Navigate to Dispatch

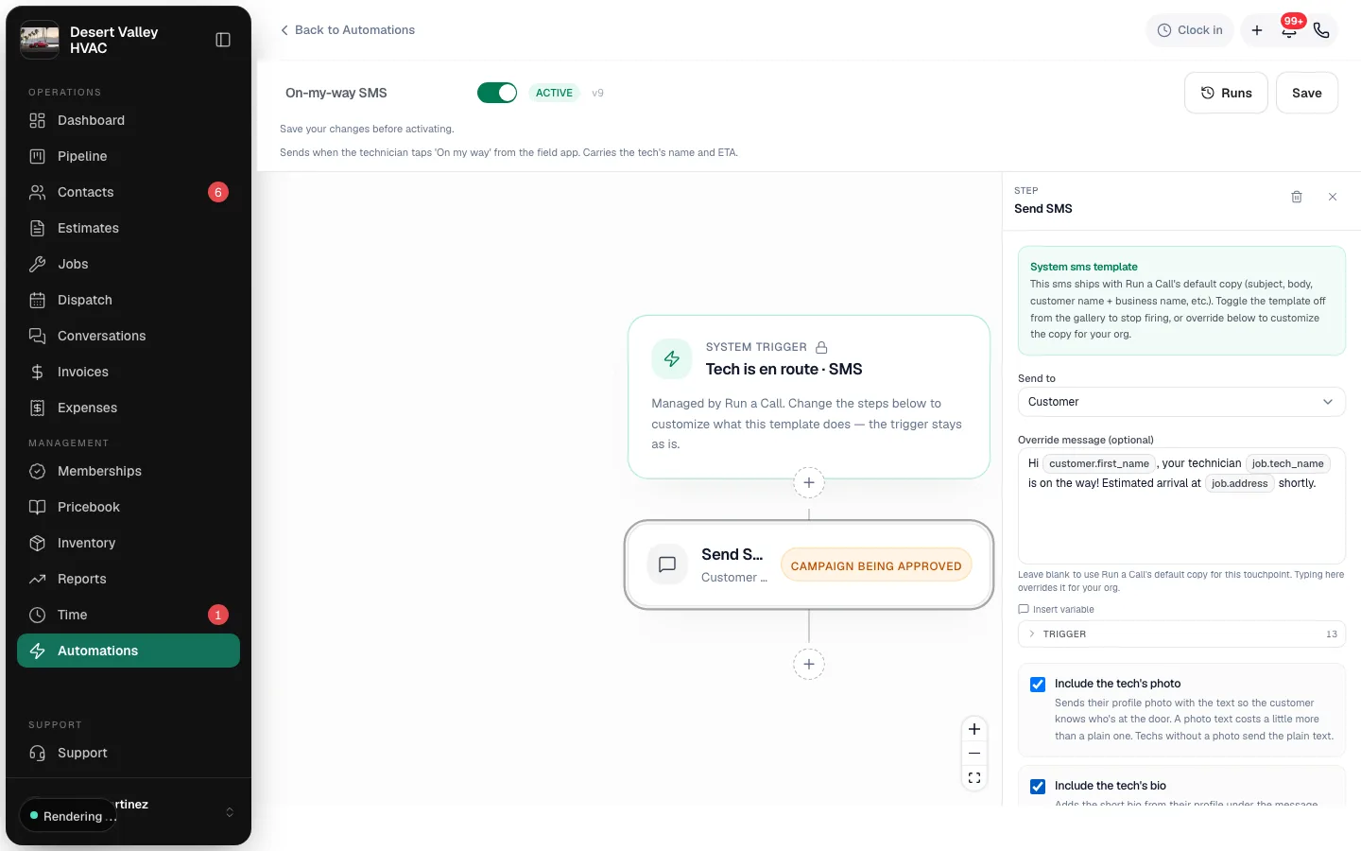coord(129,300)
